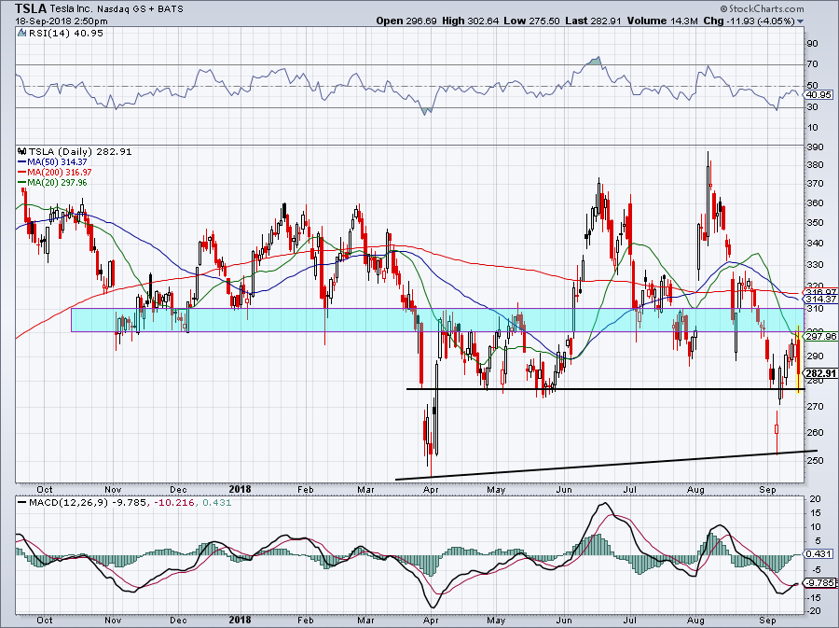Click the 70 overbought label on the RSI axis
Image resolution: width=839 pixels, height=628 pixels.
click(812, 64)
